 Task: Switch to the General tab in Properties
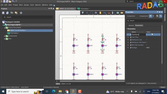(131, 26)
